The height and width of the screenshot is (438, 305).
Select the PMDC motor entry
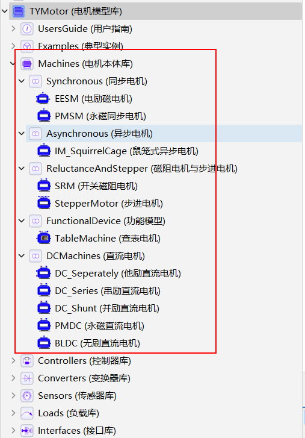click(x=91, y=326)
